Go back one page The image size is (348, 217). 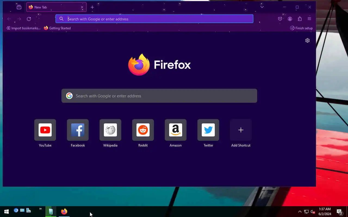[x=9, y=19]
